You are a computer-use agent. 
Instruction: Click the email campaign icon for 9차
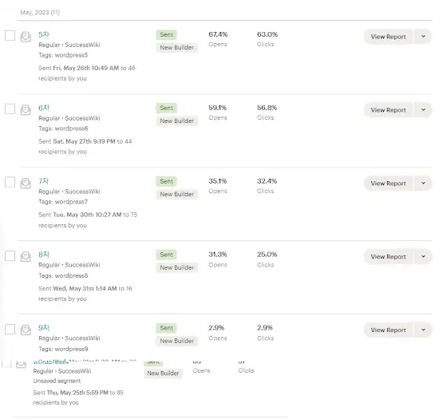(x=26, y=330)
